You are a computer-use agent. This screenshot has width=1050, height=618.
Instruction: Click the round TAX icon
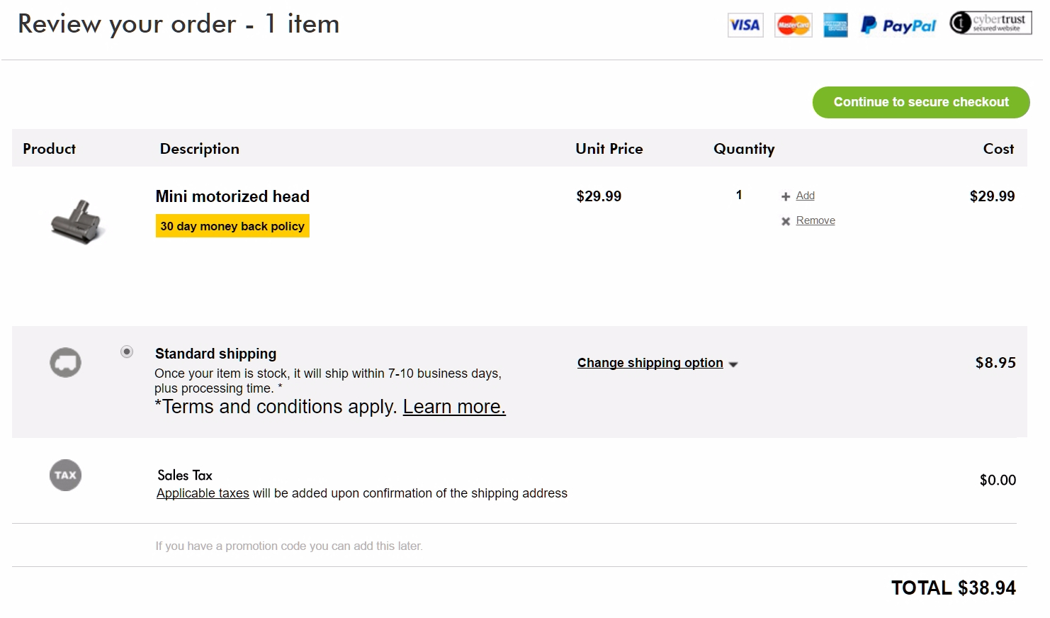pyautogui.click(x=65, y=475)
